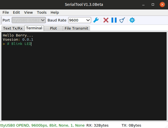Screen dimensions: 168x128
Task: Open serial port settings wrench icon
Action: (96, 20)
